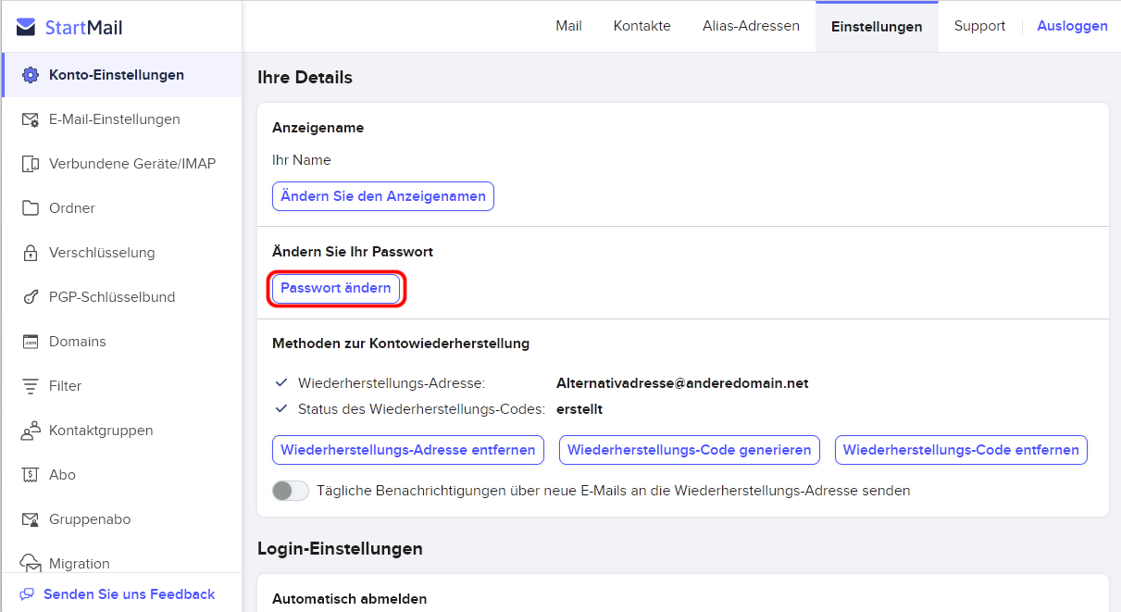The width and height of the screenshot is (1121, 612).
Task: Click the Ausloggen link
Action: [x=1072, y=26]
